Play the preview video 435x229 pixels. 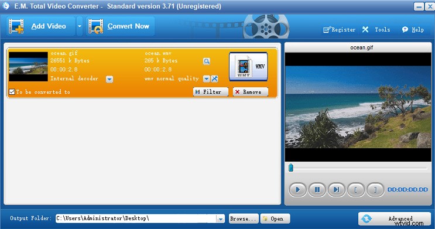297,190
